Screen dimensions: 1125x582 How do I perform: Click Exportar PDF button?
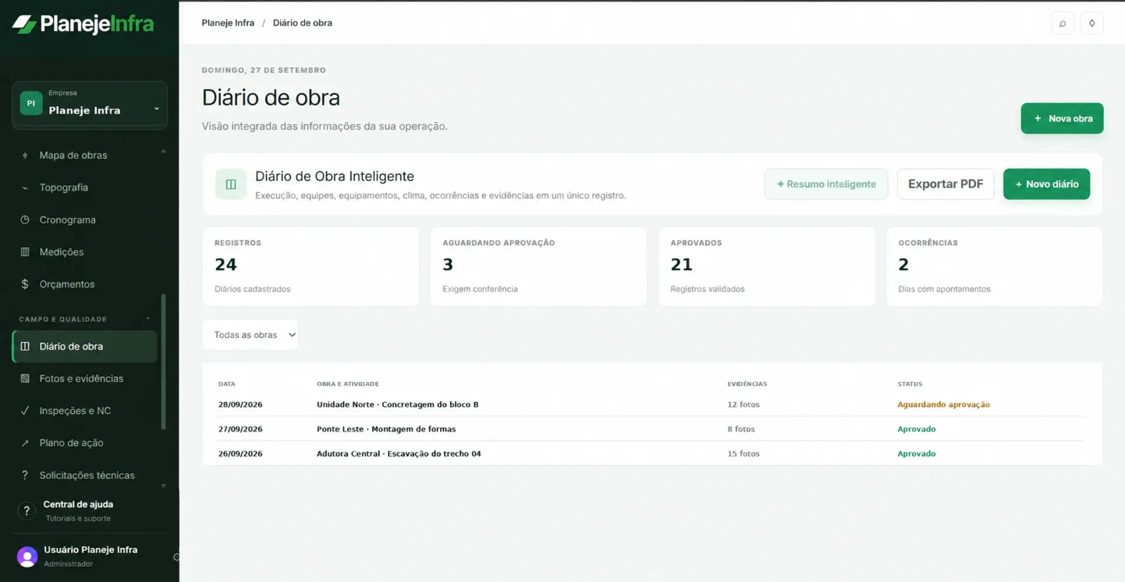click(945, 184)
